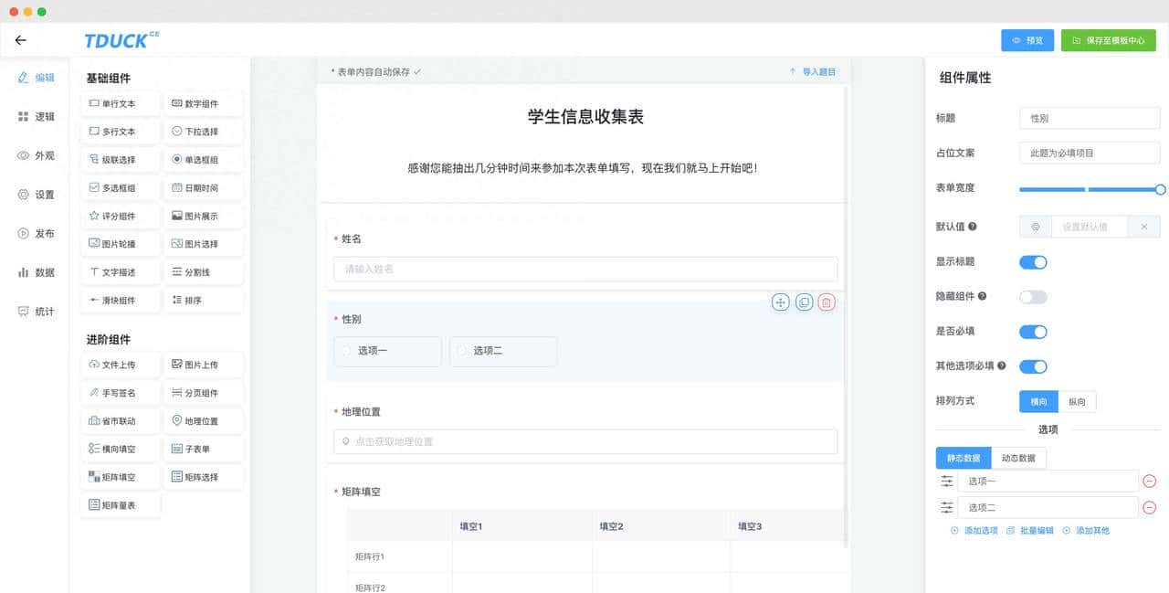Select radio option 选项一 under 性别
This screenshot has width=1169, height=593.
click(x=374, y=351)
